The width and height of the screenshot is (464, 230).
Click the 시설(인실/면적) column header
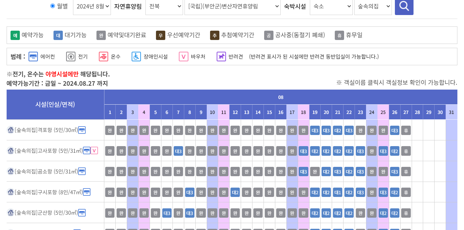[55, 104]
